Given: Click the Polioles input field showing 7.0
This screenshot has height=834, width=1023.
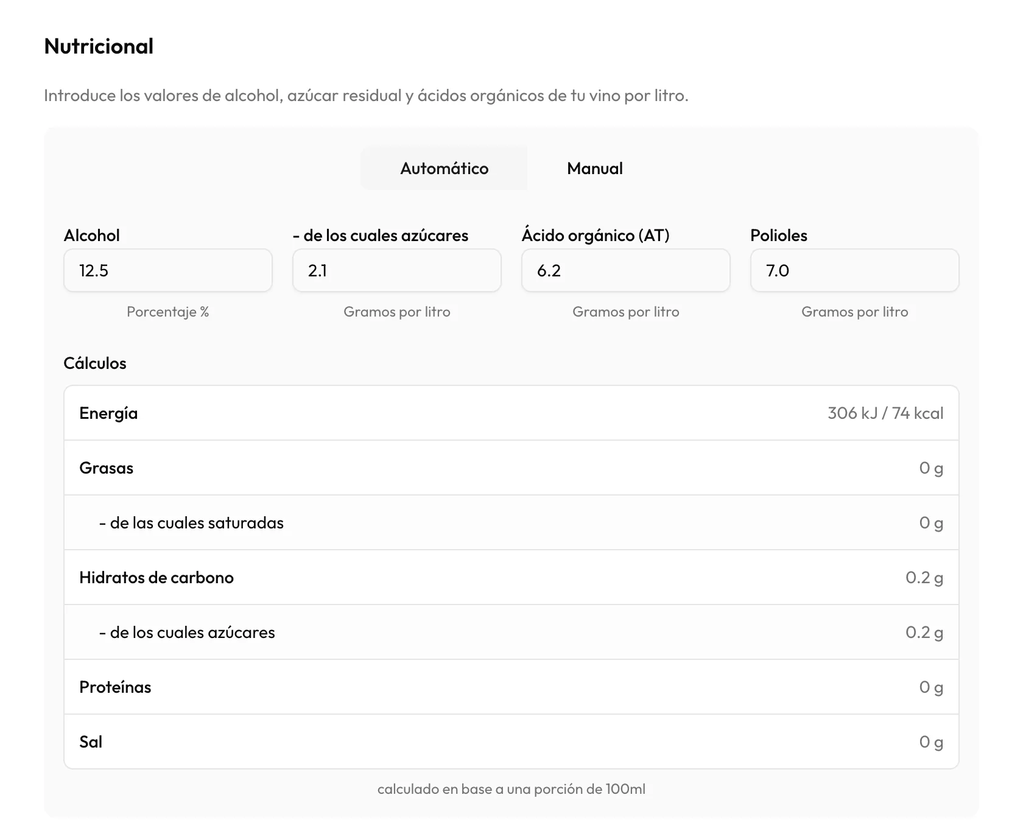Looking at the screenshot, I should (x=855, y=270).
